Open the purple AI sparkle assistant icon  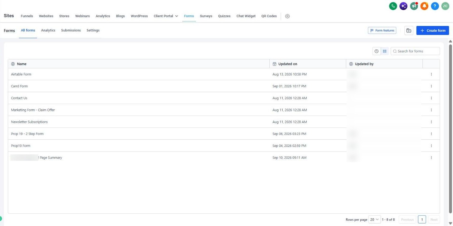(403, 6)
